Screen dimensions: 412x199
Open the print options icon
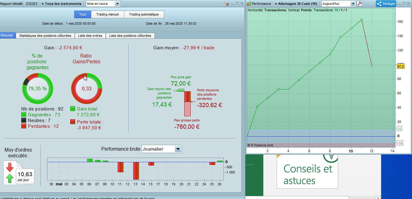click(x=226, y=4)
